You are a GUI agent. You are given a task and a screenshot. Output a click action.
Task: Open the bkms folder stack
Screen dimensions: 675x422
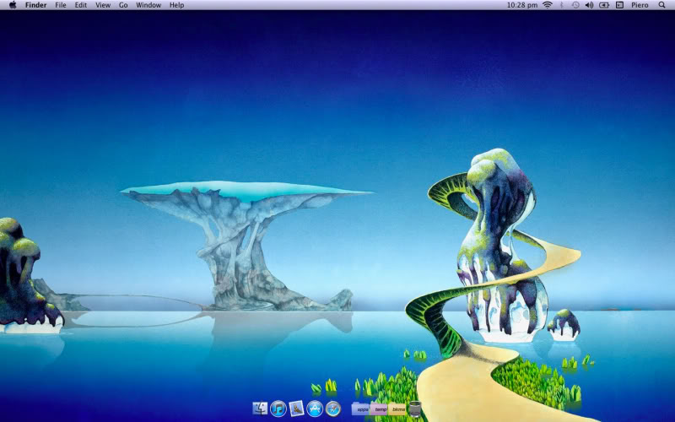(397, 408)
